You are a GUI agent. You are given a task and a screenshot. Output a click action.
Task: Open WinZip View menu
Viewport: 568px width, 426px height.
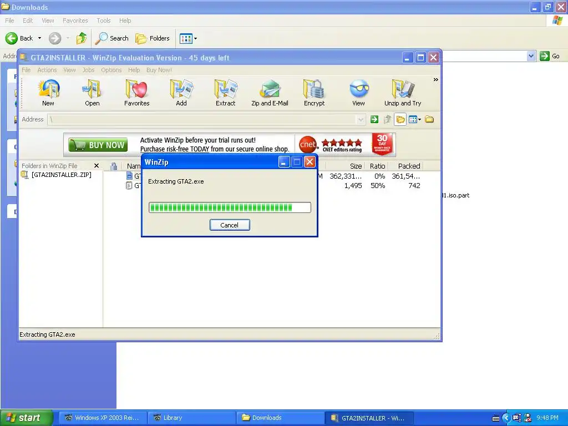(69, 70)
